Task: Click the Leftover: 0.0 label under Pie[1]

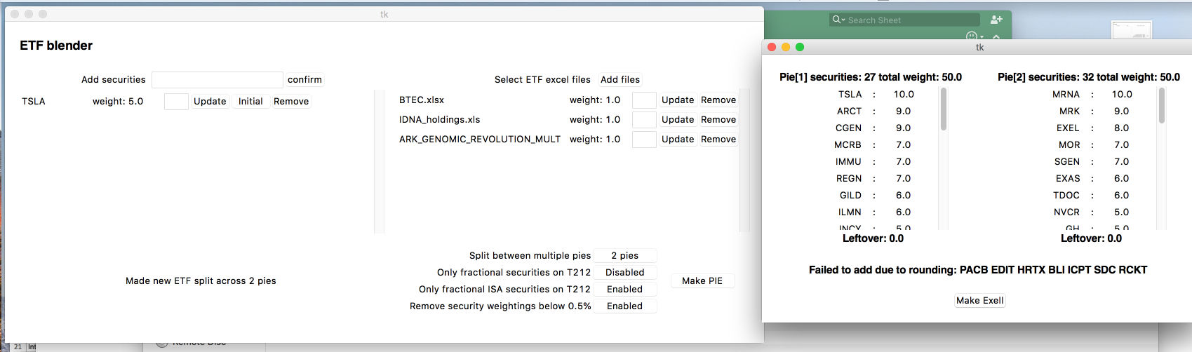Action: 873,238
